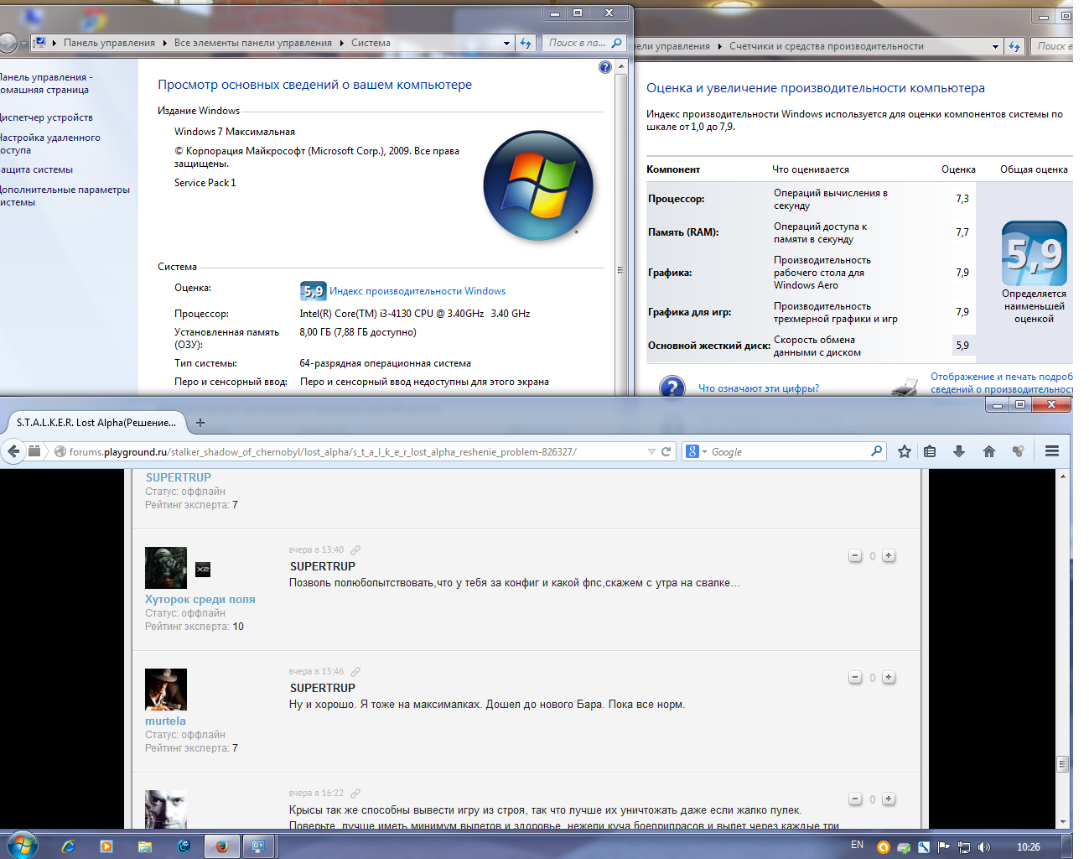Click the Firefox back arrow button

pyautogui.click(x=13, y=451)
